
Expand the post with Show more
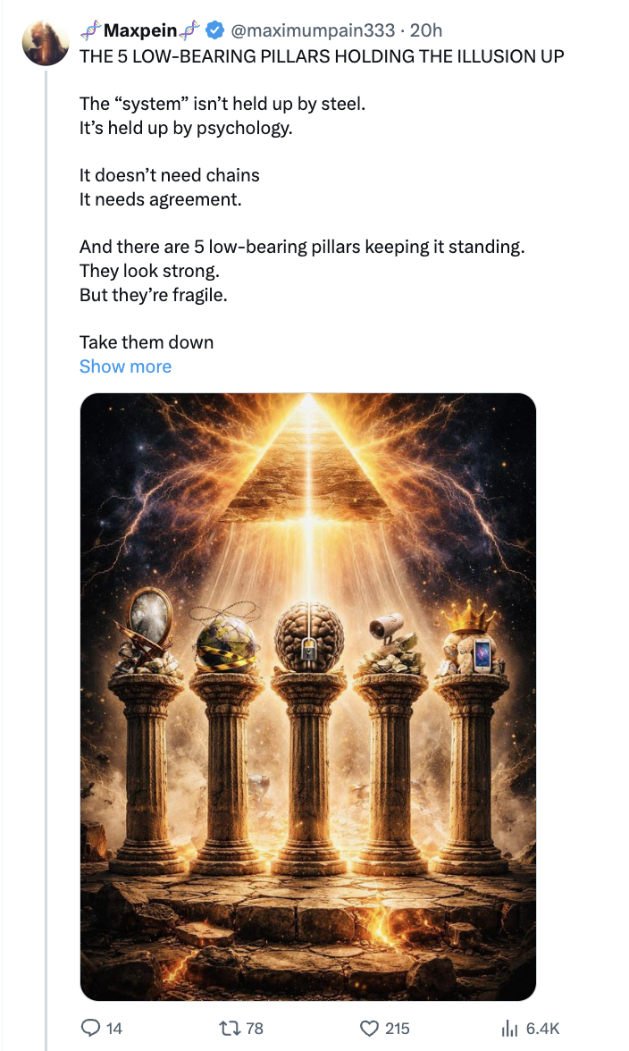click(125, 366)
